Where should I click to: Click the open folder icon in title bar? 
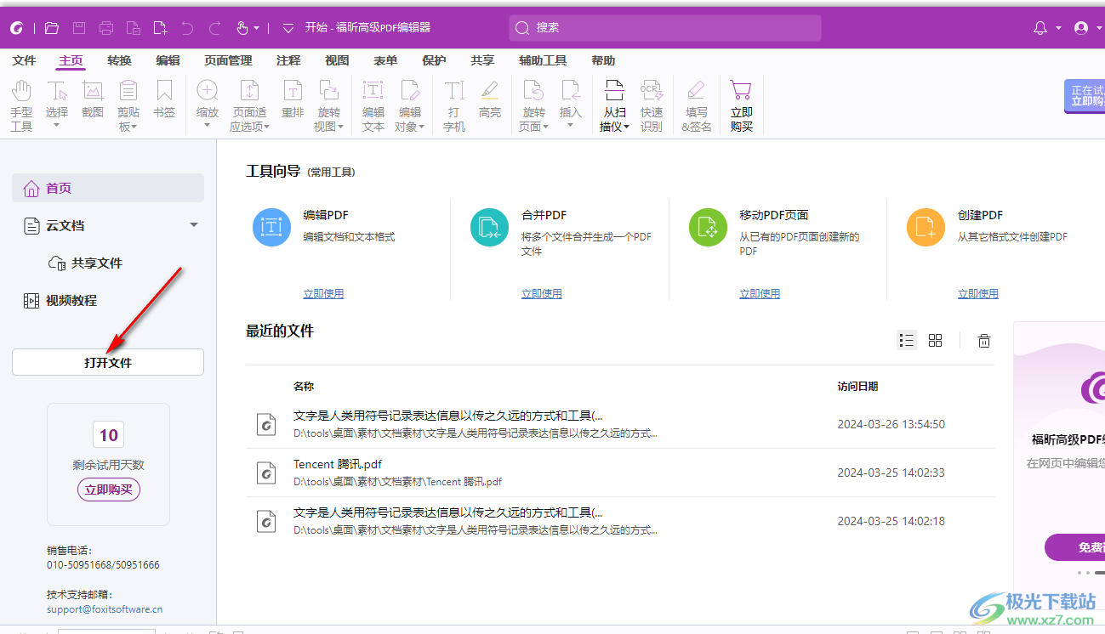[x=52, y=28]
